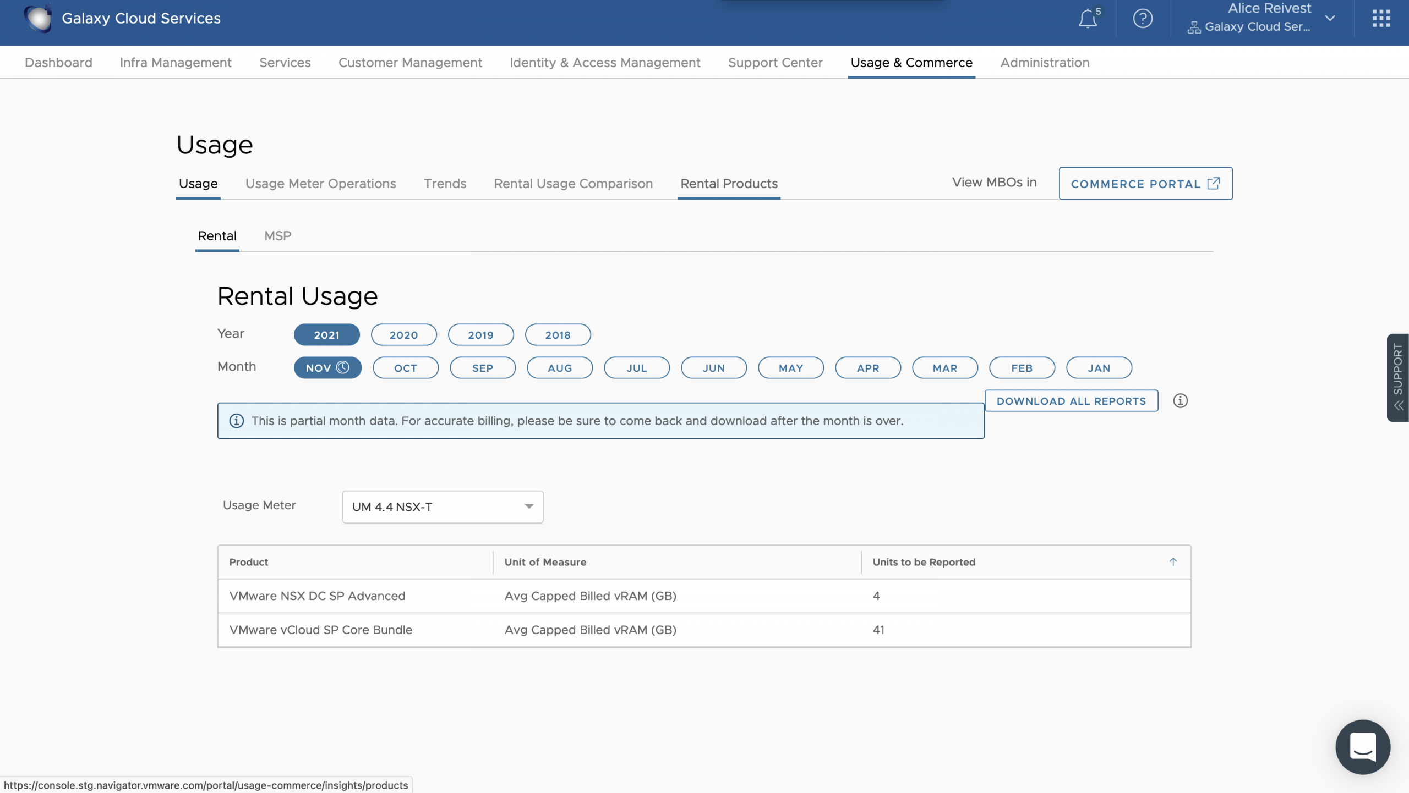Switch to the MSP tab
The image size is (1409, 793).
click(x=277, y=236)
